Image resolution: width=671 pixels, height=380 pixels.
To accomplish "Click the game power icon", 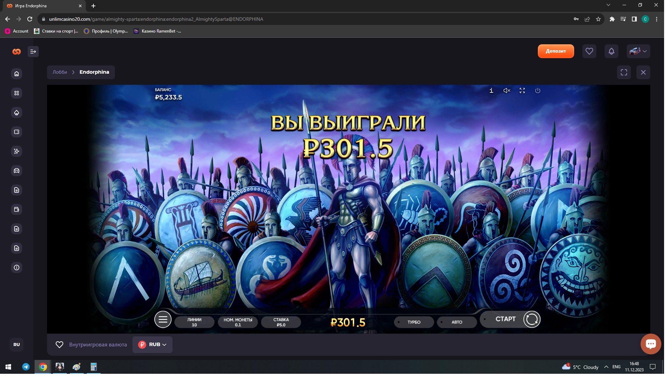I will click(537, 91).
